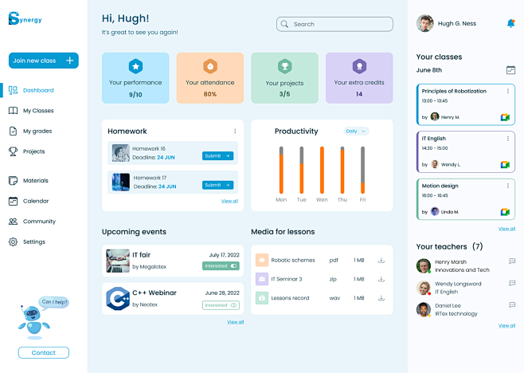Open Homework 17 thumbnail image
The height and width of the screenshot is (373, 524).
[x=120, y=182]
